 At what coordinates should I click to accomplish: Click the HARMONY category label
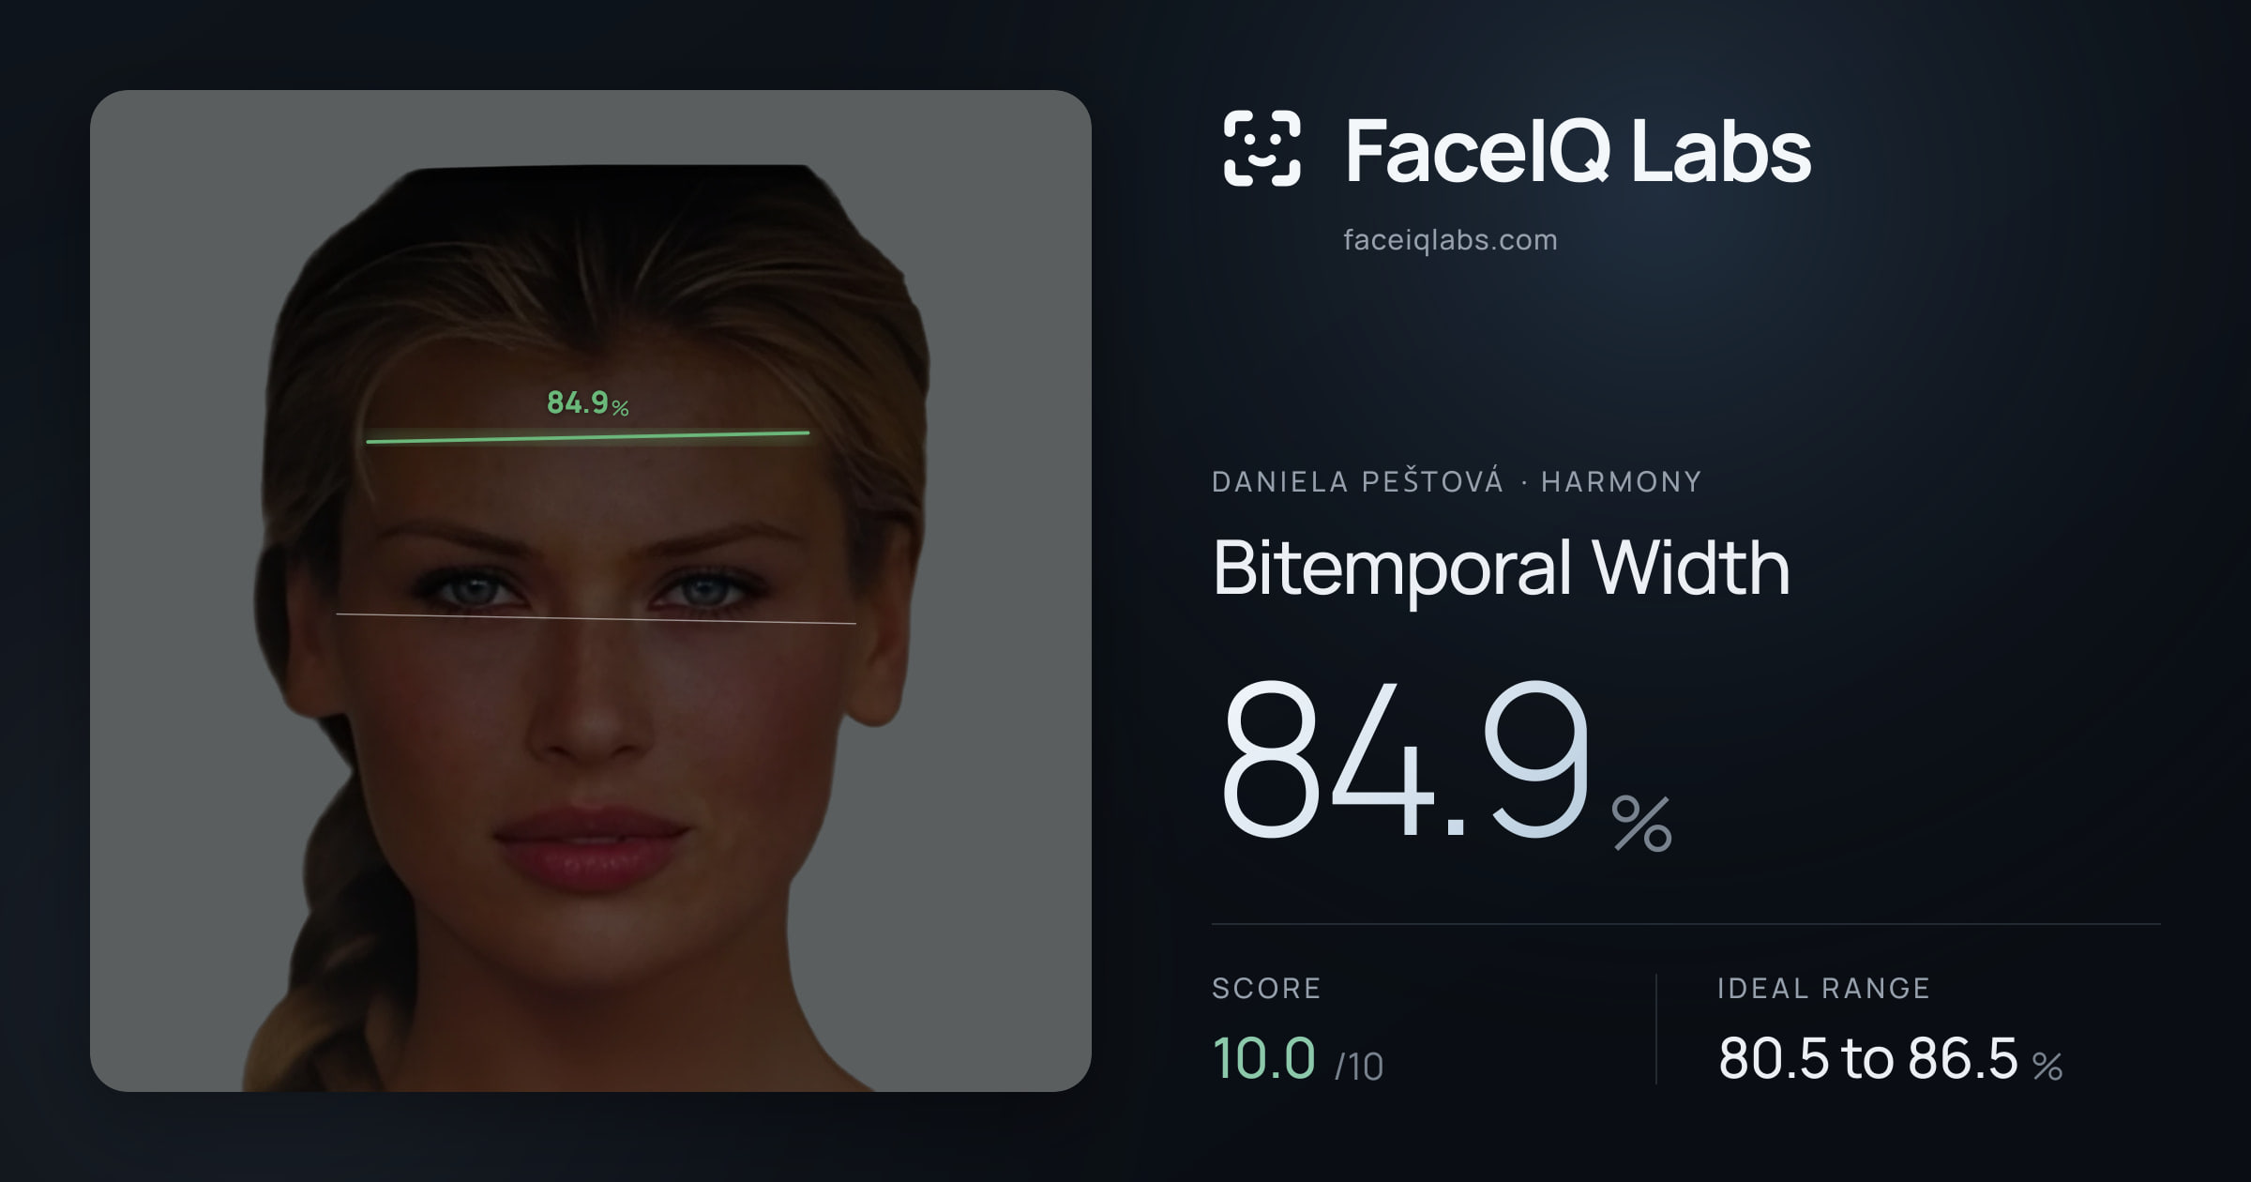pos(1621,481)
